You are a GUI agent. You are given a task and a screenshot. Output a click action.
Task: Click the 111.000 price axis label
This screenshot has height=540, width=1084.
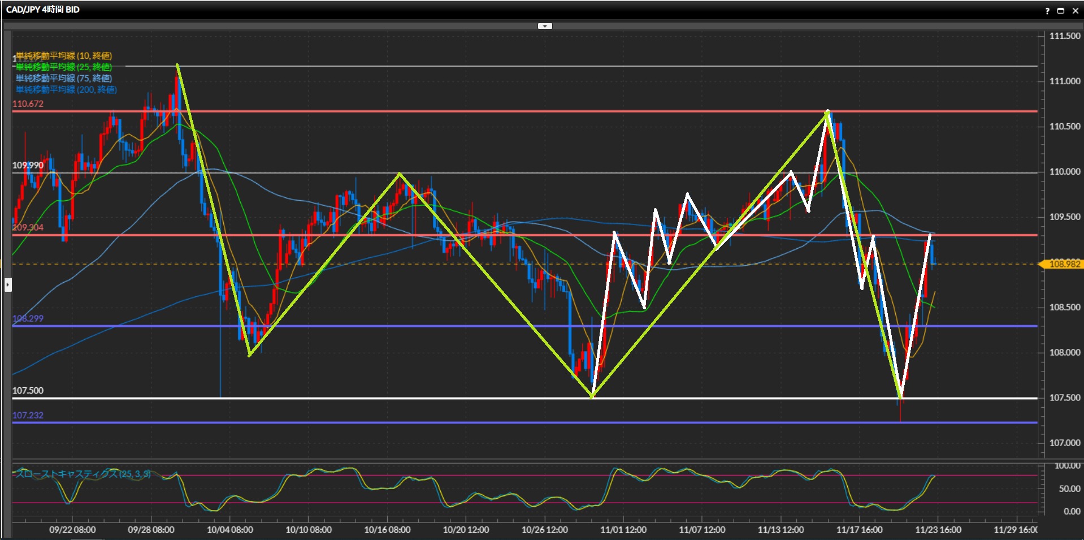[1064, 81]
